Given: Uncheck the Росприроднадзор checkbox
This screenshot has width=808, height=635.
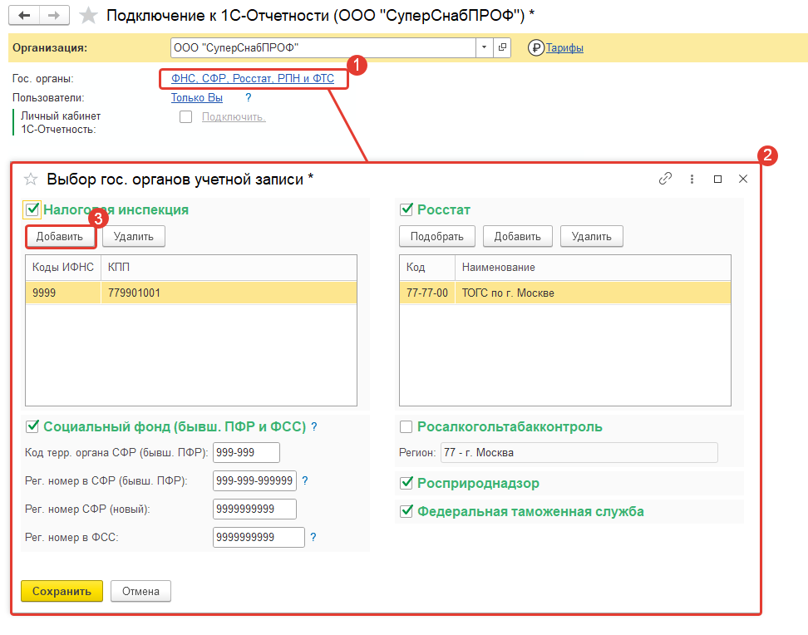Looking at the screenshot, I should 406,483.
